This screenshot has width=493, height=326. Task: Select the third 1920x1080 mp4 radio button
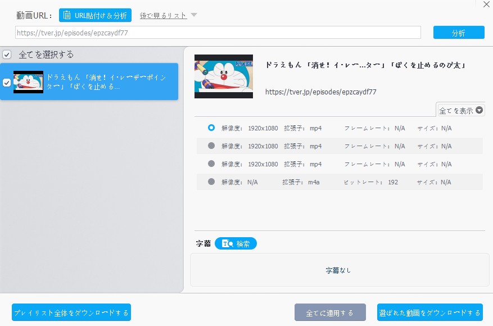click(211, 164)
